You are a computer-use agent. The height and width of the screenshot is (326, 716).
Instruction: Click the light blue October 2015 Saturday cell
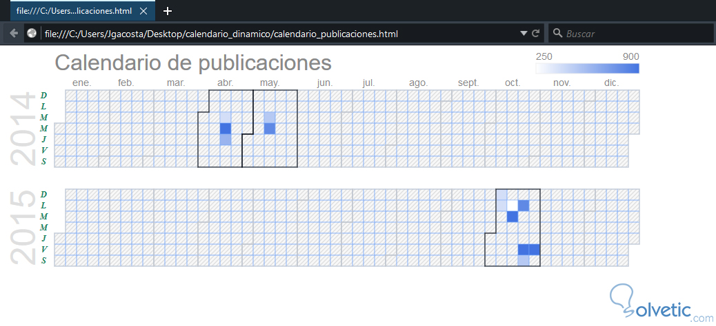pyautogui.click(x=524, y=261)
